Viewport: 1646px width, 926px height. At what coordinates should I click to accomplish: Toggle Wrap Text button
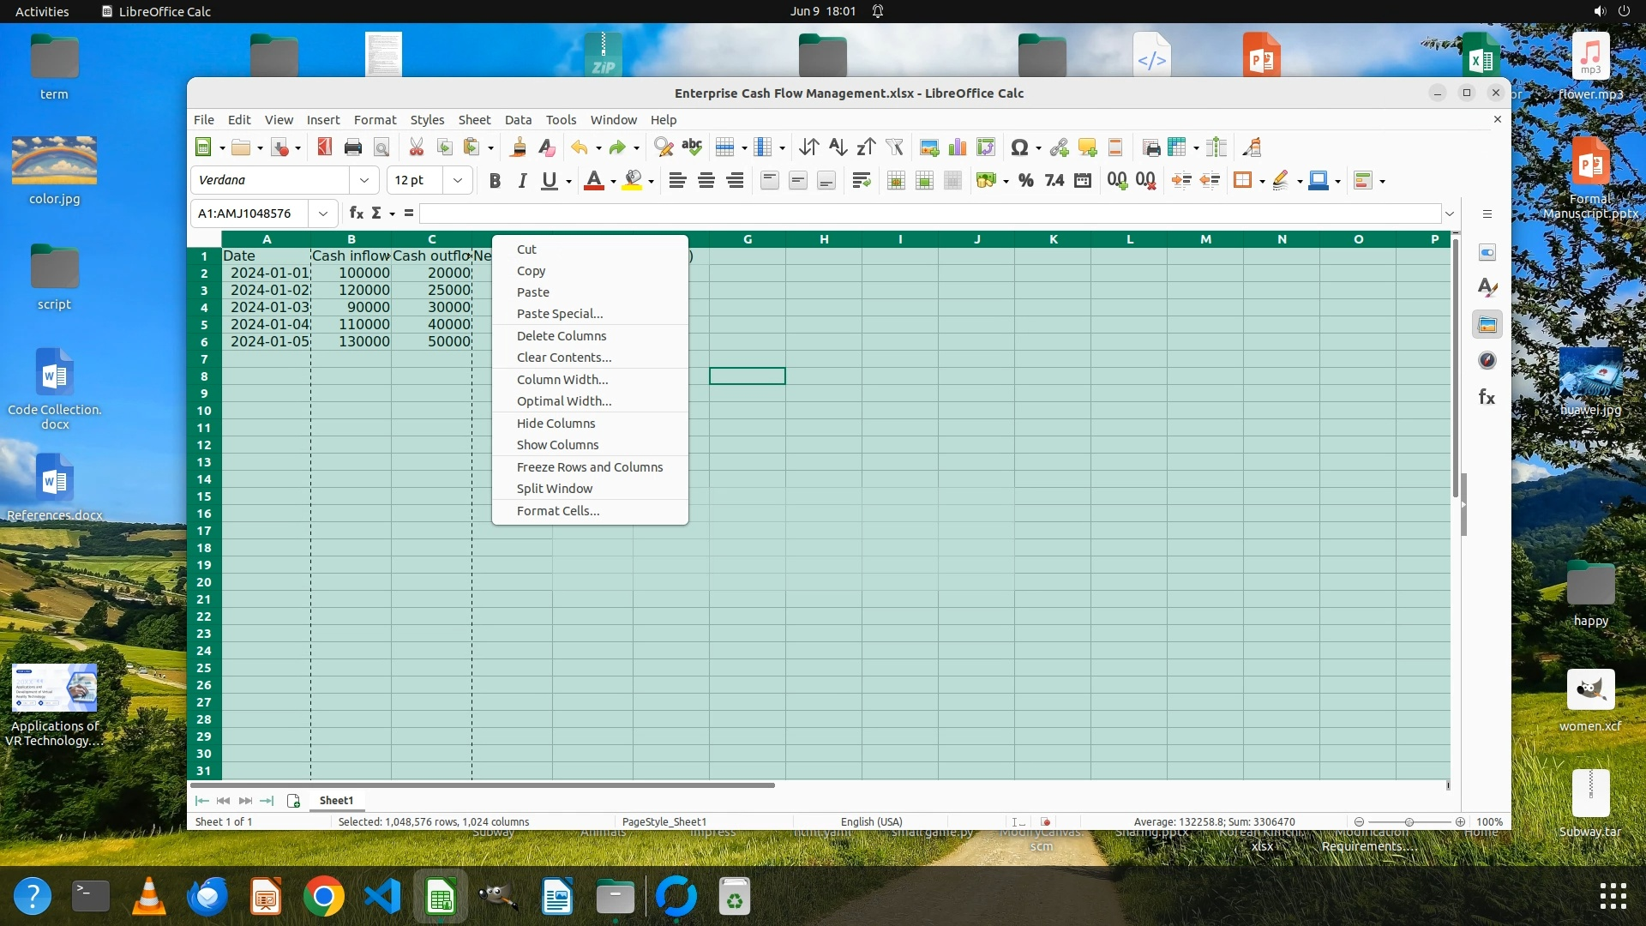tap(861, 180)
